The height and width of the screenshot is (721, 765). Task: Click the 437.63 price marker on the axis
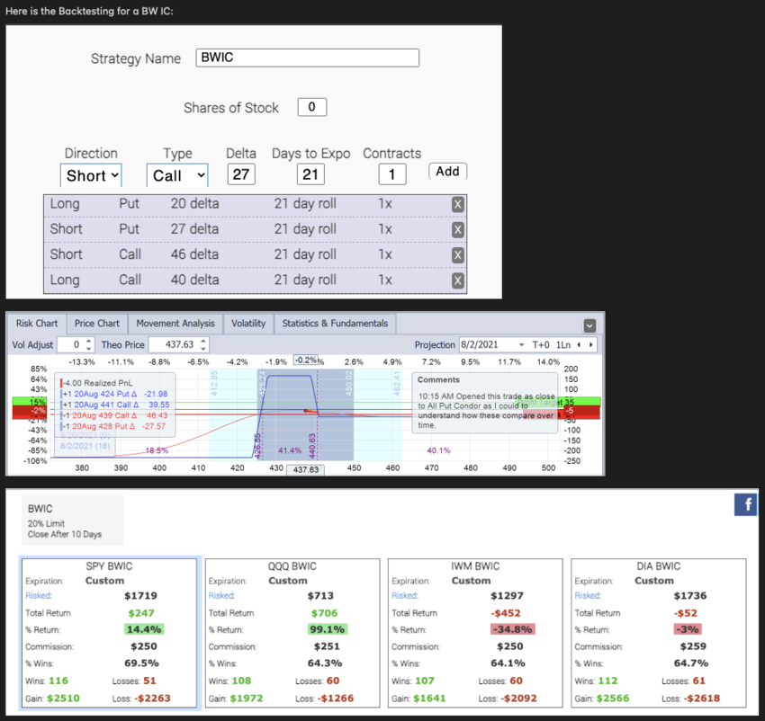[x=306, y=469]
